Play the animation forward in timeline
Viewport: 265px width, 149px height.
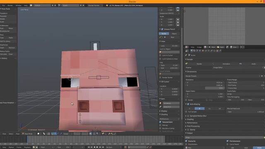pyautogui.click(x=97, y=147)
